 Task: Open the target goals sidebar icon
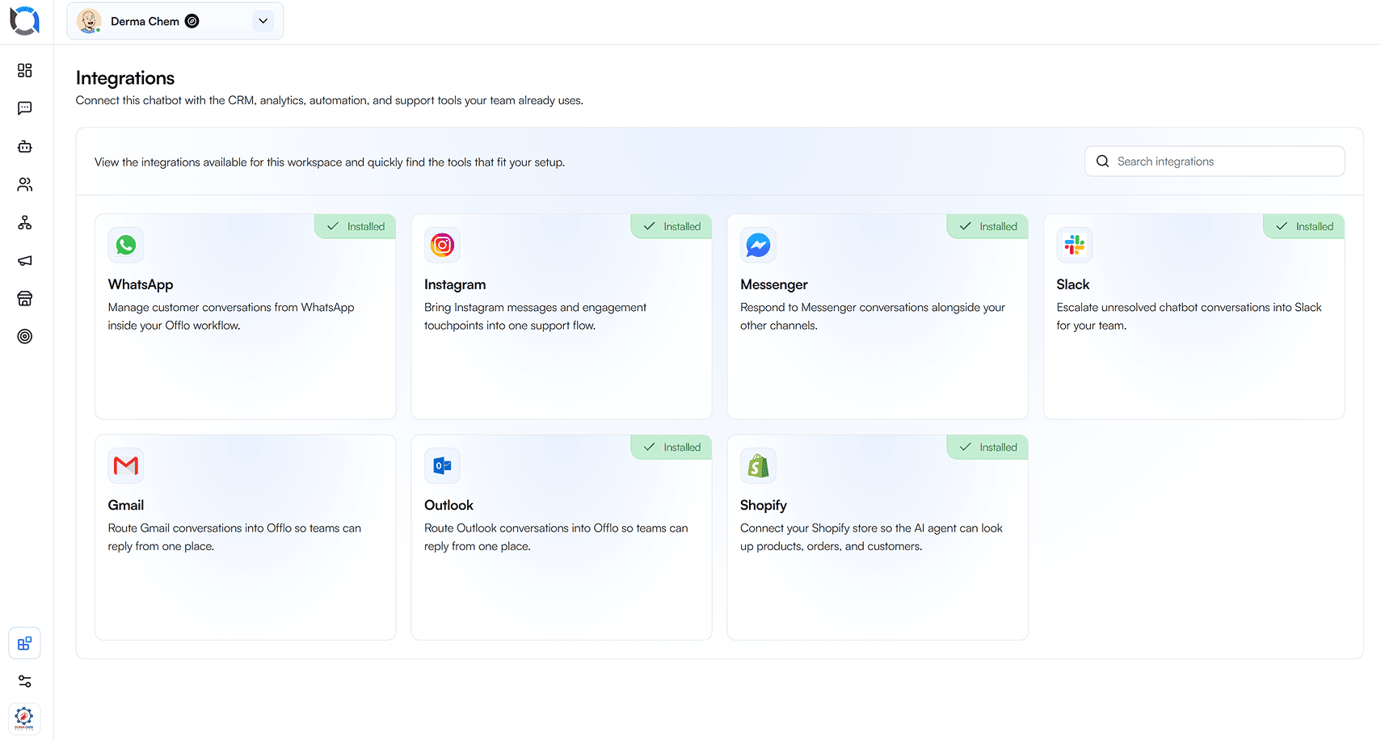click(x=25, y=336)
